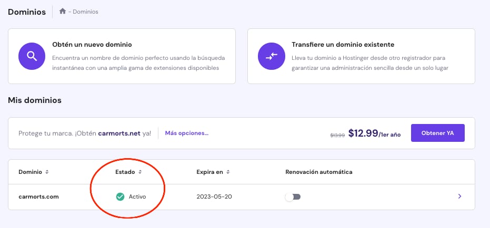Open Más opciones link
This screenshot has height=228, width=490.
click(x=186, y=133)
